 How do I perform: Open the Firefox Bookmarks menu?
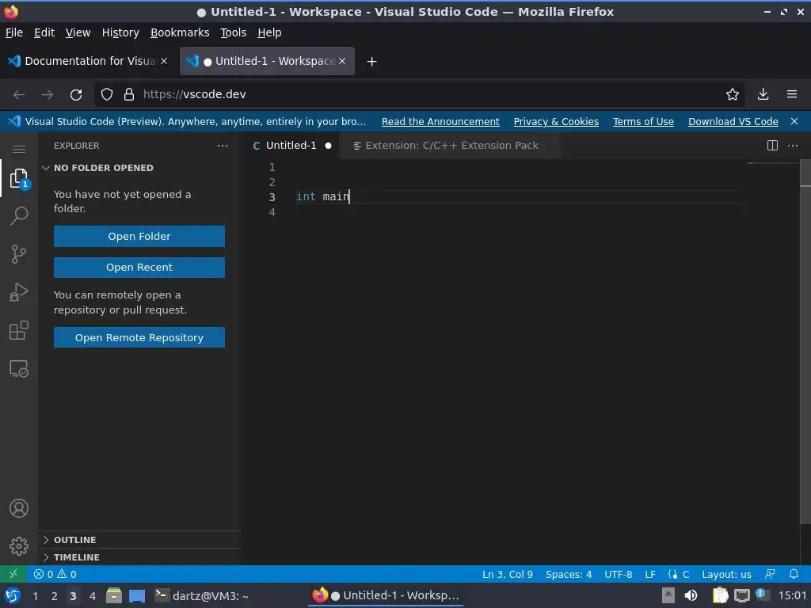[x=180, y=32]
